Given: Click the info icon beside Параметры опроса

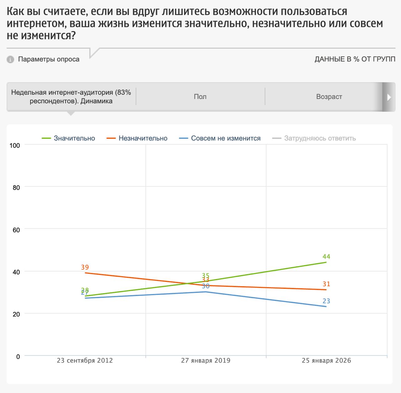Looking at the screenshot, I should click(10, 59).
